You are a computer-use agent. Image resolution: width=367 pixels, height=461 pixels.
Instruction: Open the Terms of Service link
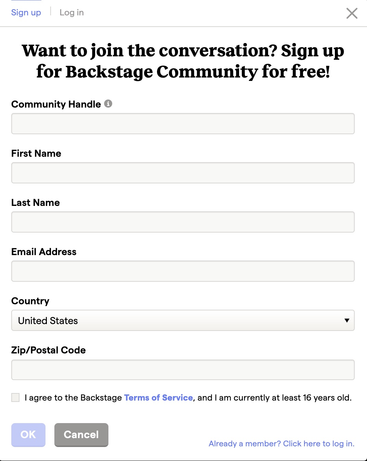[158, 397]
